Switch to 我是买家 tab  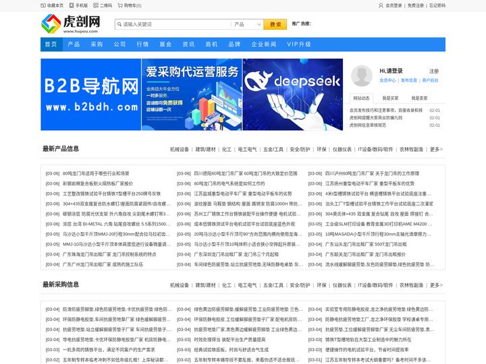tap(390, 98)
